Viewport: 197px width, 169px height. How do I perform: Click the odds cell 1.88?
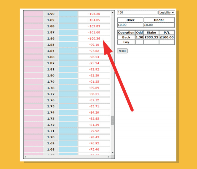point(51,26)
